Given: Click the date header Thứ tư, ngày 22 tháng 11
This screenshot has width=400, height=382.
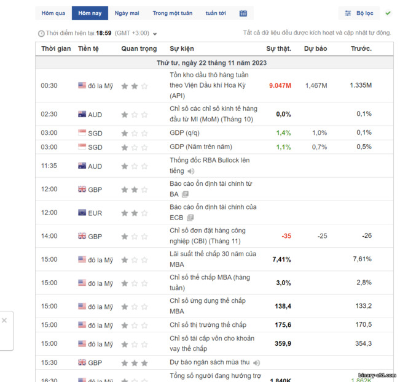Looking at the screenshot, I should click(x=211, y=63).
